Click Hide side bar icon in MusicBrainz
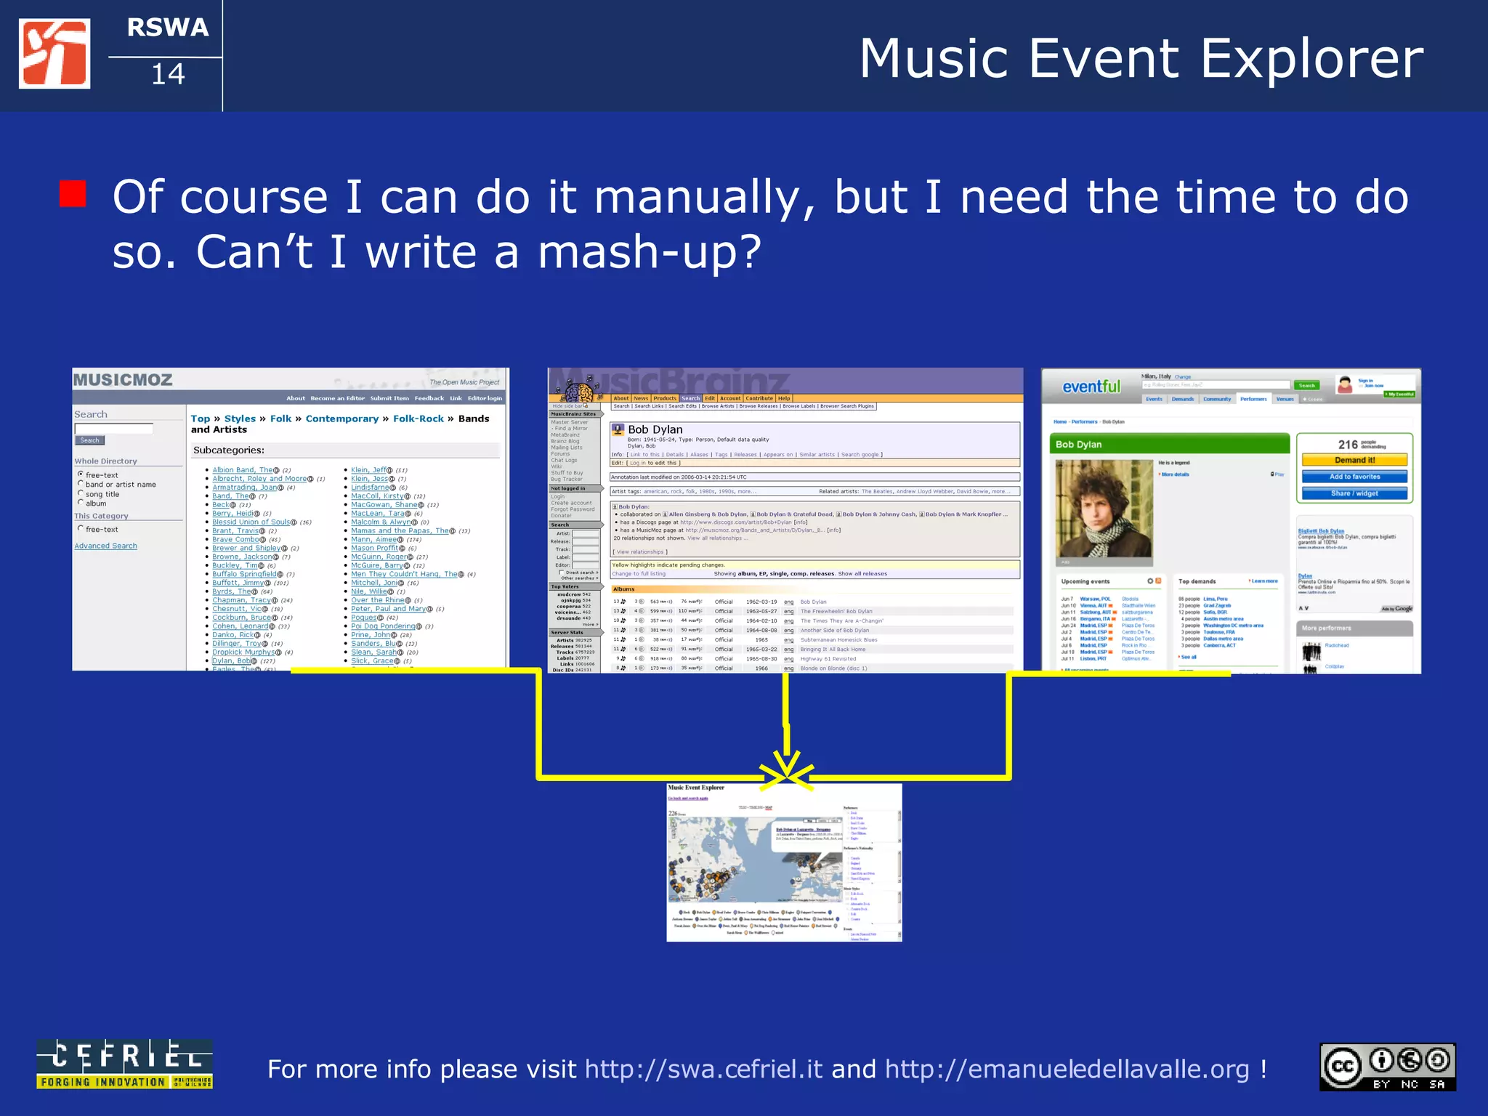 (587, 406)
